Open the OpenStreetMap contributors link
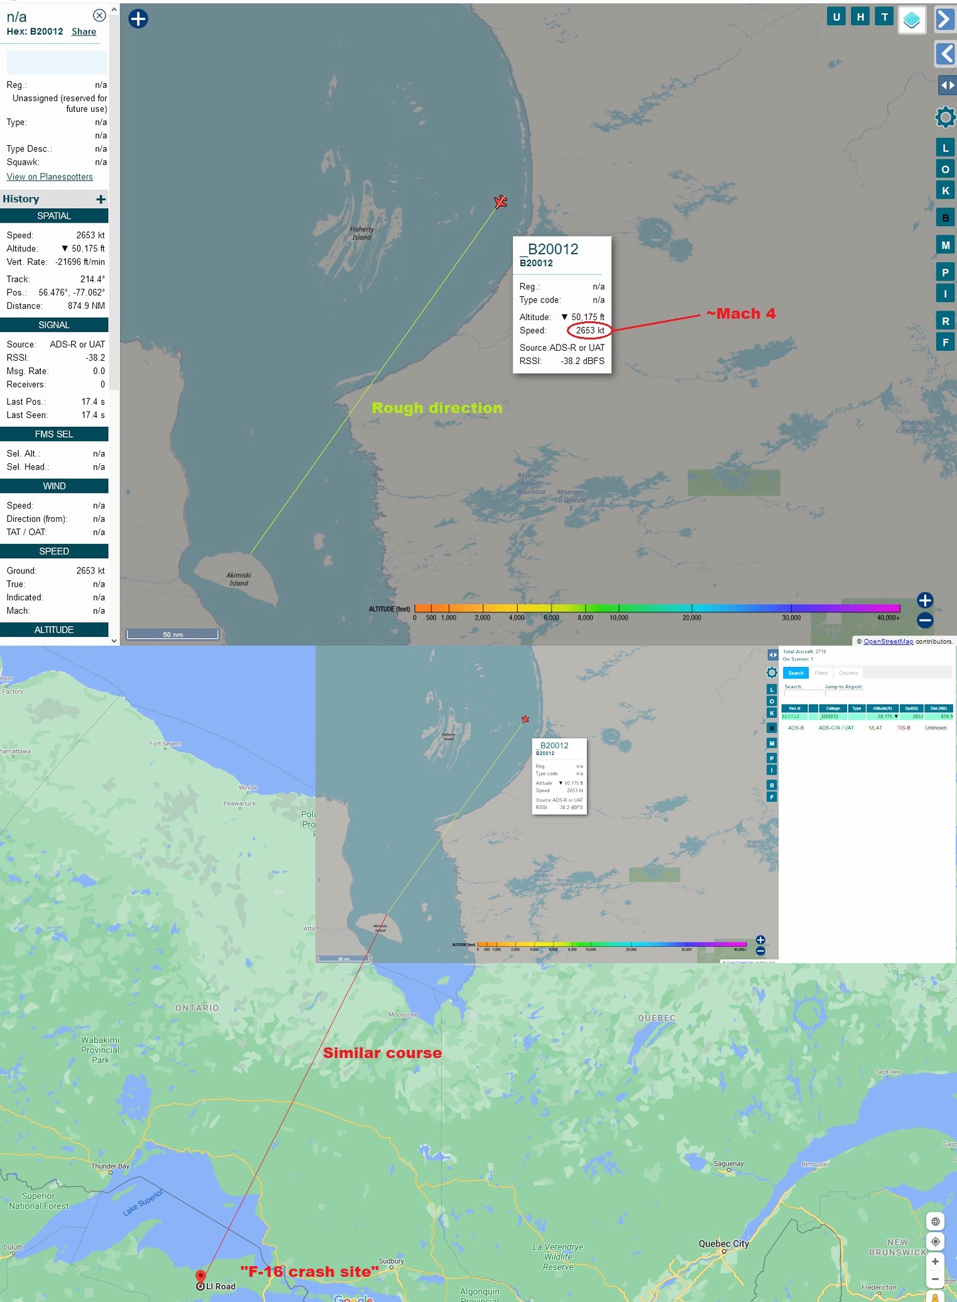The height and width of the screenshot is (1302, 957). click(x=888, y=641)
